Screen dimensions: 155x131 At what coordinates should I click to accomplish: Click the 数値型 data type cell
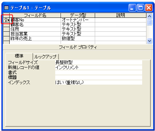tap(78, 39)
